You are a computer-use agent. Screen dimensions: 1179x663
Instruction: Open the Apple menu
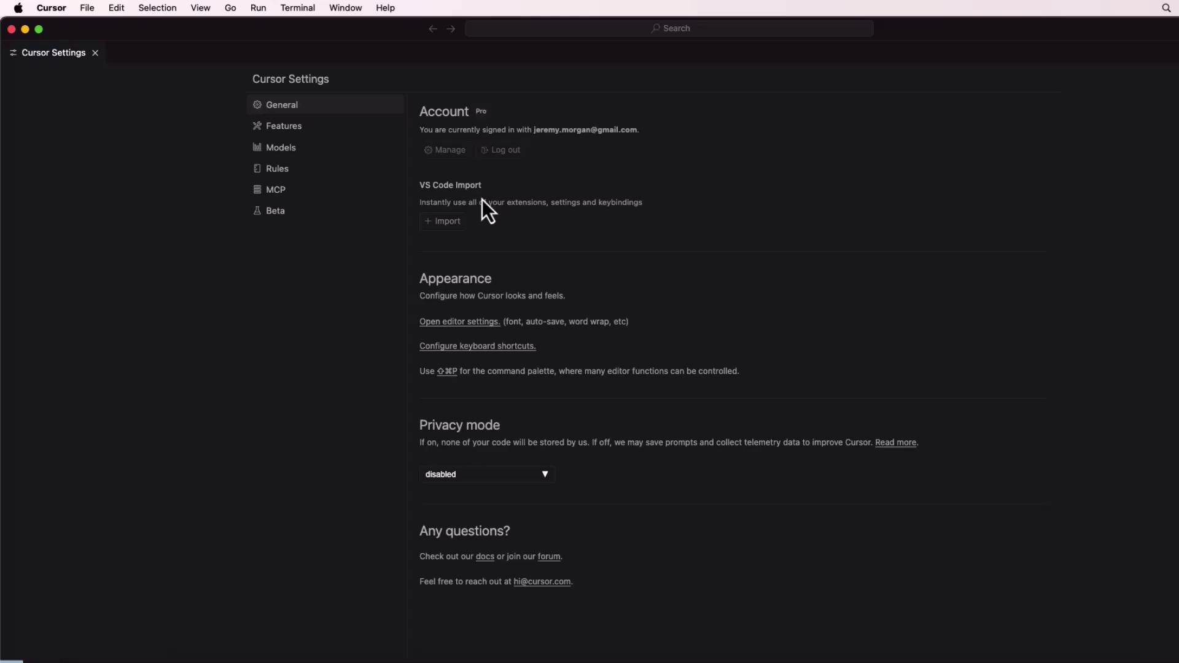(x=18, y=8)
